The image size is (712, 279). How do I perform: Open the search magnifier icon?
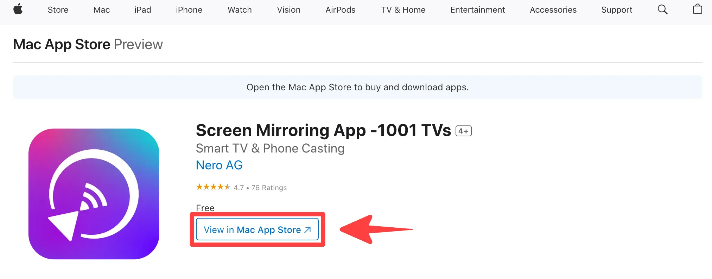pyautogui.click(x=662, y=9)
